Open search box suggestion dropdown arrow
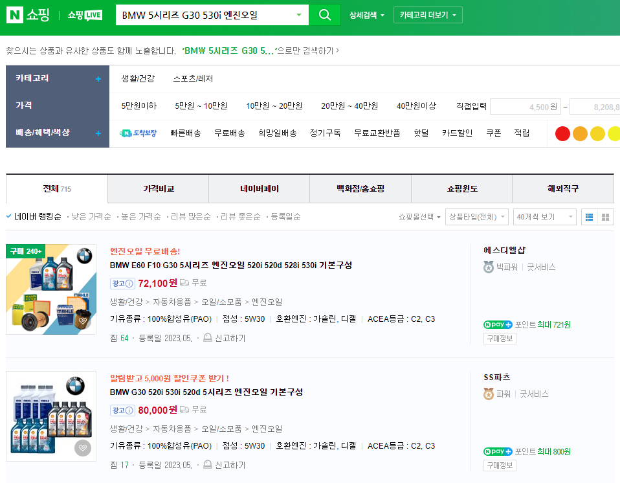The height and width of the screenshot is (483, 620). (x=299, y=15)
